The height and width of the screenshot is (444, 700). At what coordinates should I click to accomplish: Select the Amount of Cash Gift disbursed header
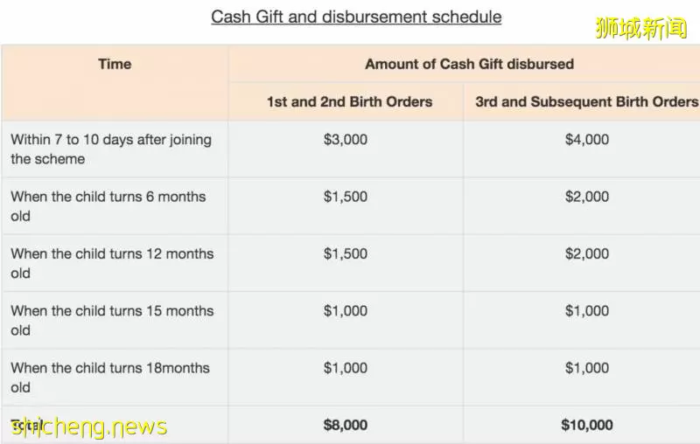pos(469,64)
